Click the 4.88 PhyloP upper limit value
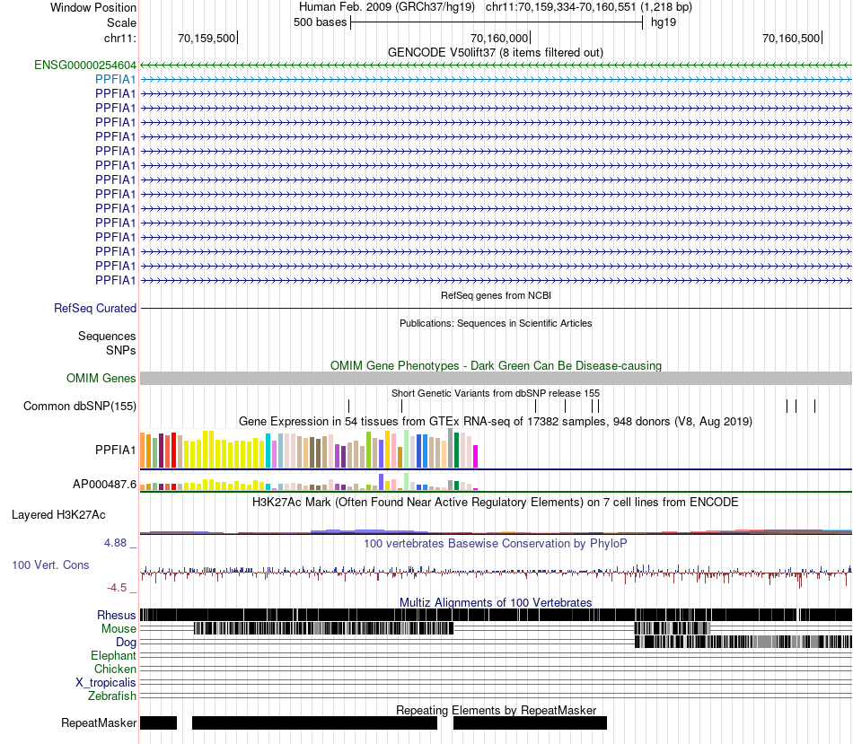The height and width of the screenshot is (744, 853). tap(115, 543)
